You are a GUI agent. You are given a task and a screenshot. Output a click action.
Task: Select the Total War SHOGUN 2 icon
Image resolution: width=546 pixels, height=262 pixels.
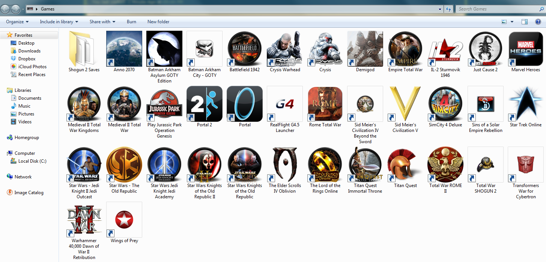click(486, 165)
